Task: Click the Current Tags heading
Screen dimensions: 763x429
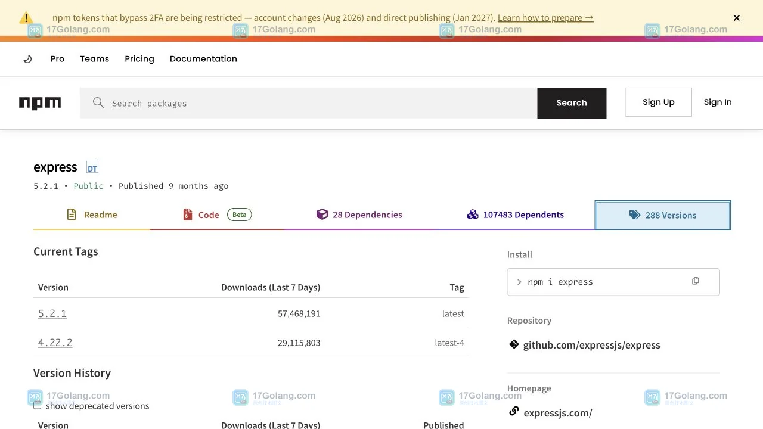Action: [x=66, y=251]
